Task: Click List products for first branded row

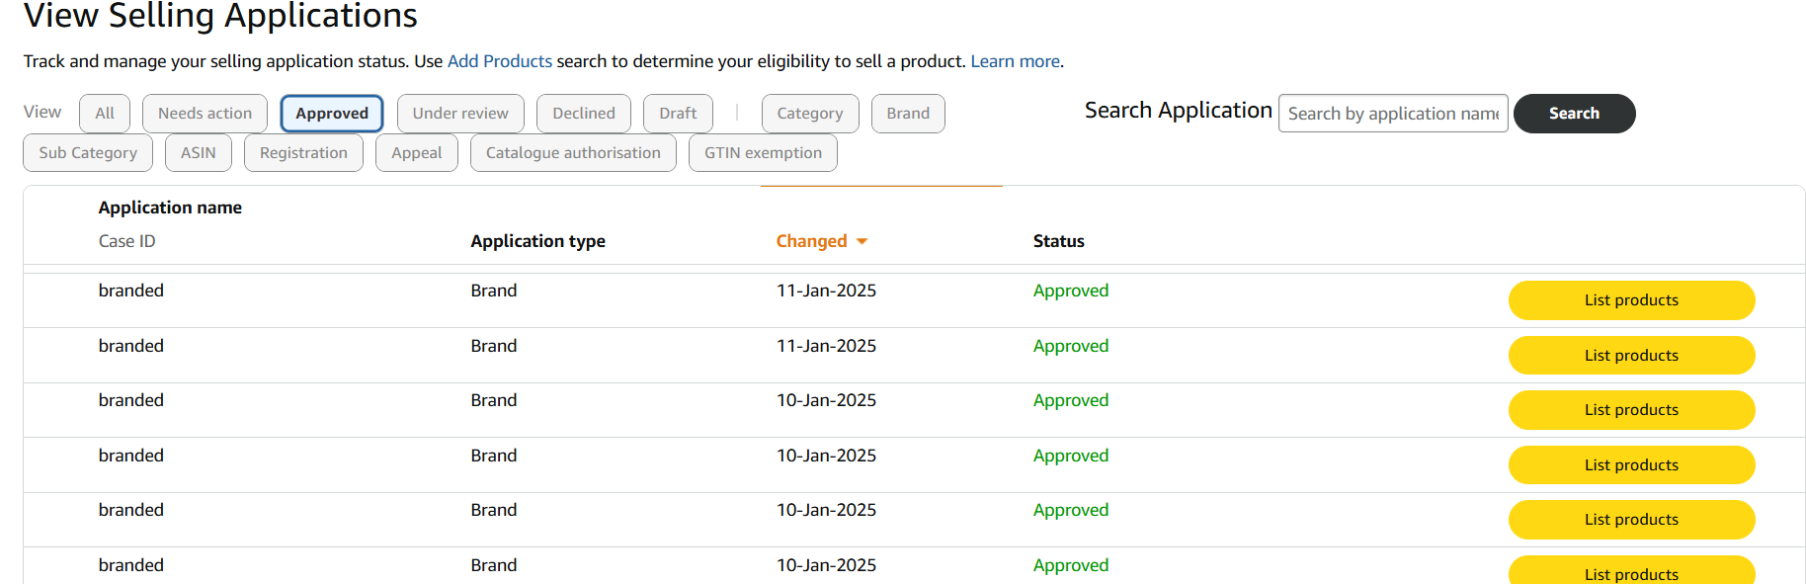Action: point(1632,300)
